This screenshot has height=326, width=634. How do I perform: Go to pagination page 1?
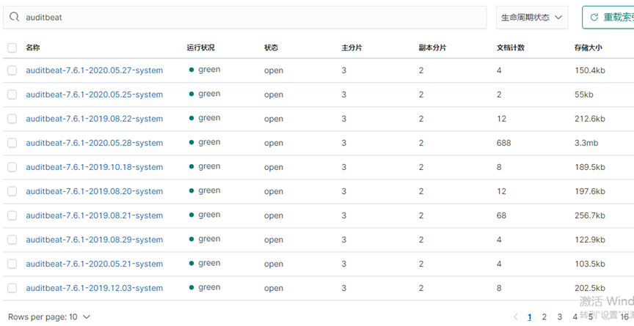point(529,316)
